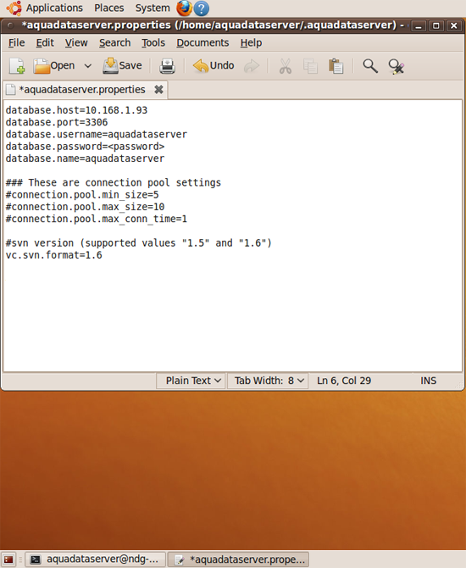This screenshot has width=466, height=568.
Task: Select the aquadataserver.properties document tab
Action: click(x=82, y=90)
